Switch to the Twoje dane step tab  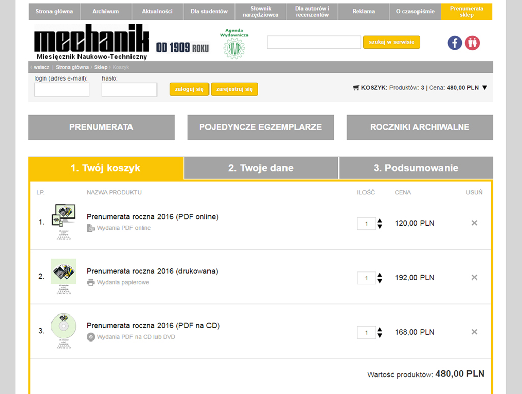(x=260, y=168)
